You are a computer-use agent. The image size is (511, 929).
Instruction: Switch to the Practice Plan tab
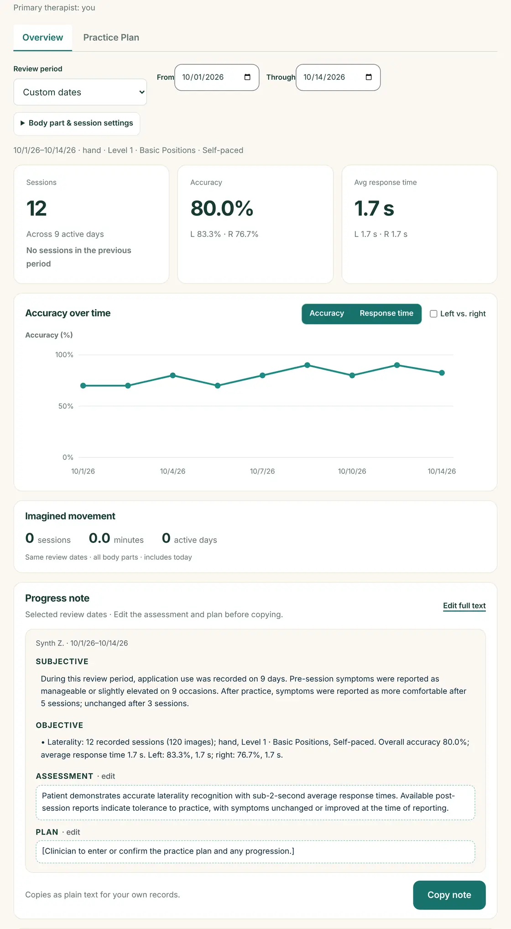pyautogui.click(x=111, y=37)
